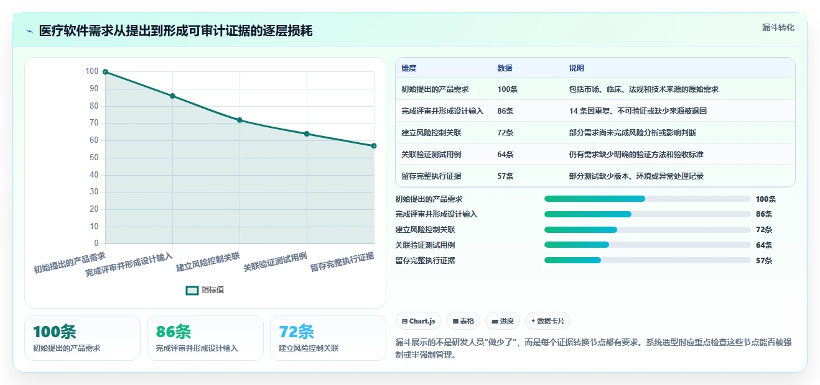Click x-axis label 留存完整执行证据 on chart

[x=343, y=263]
